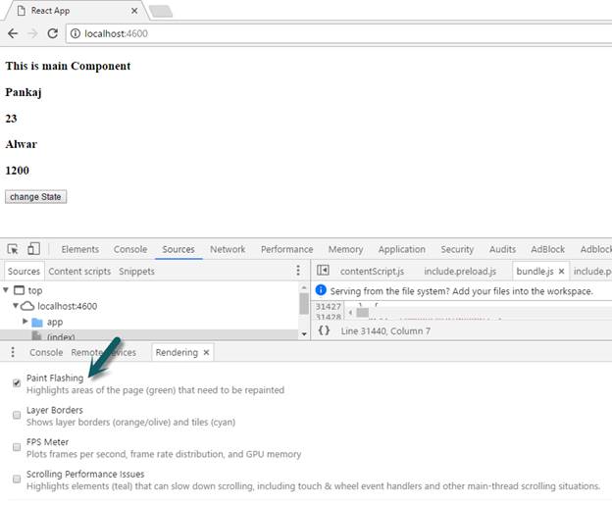Click the navigator scrollbar up arrow

coord(304,287)
